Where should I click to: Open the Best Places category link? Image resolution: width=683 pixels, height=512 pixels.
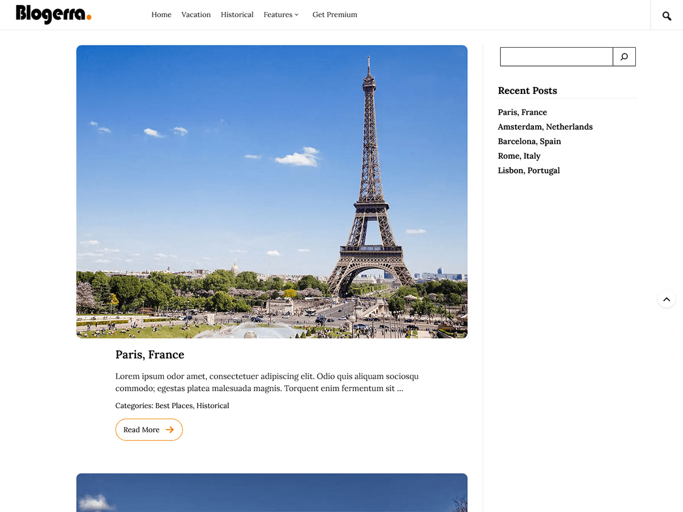coord(174,406)
